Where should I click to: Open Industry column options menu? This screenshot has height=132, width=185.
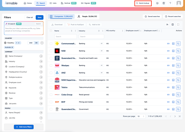point(103,31)
